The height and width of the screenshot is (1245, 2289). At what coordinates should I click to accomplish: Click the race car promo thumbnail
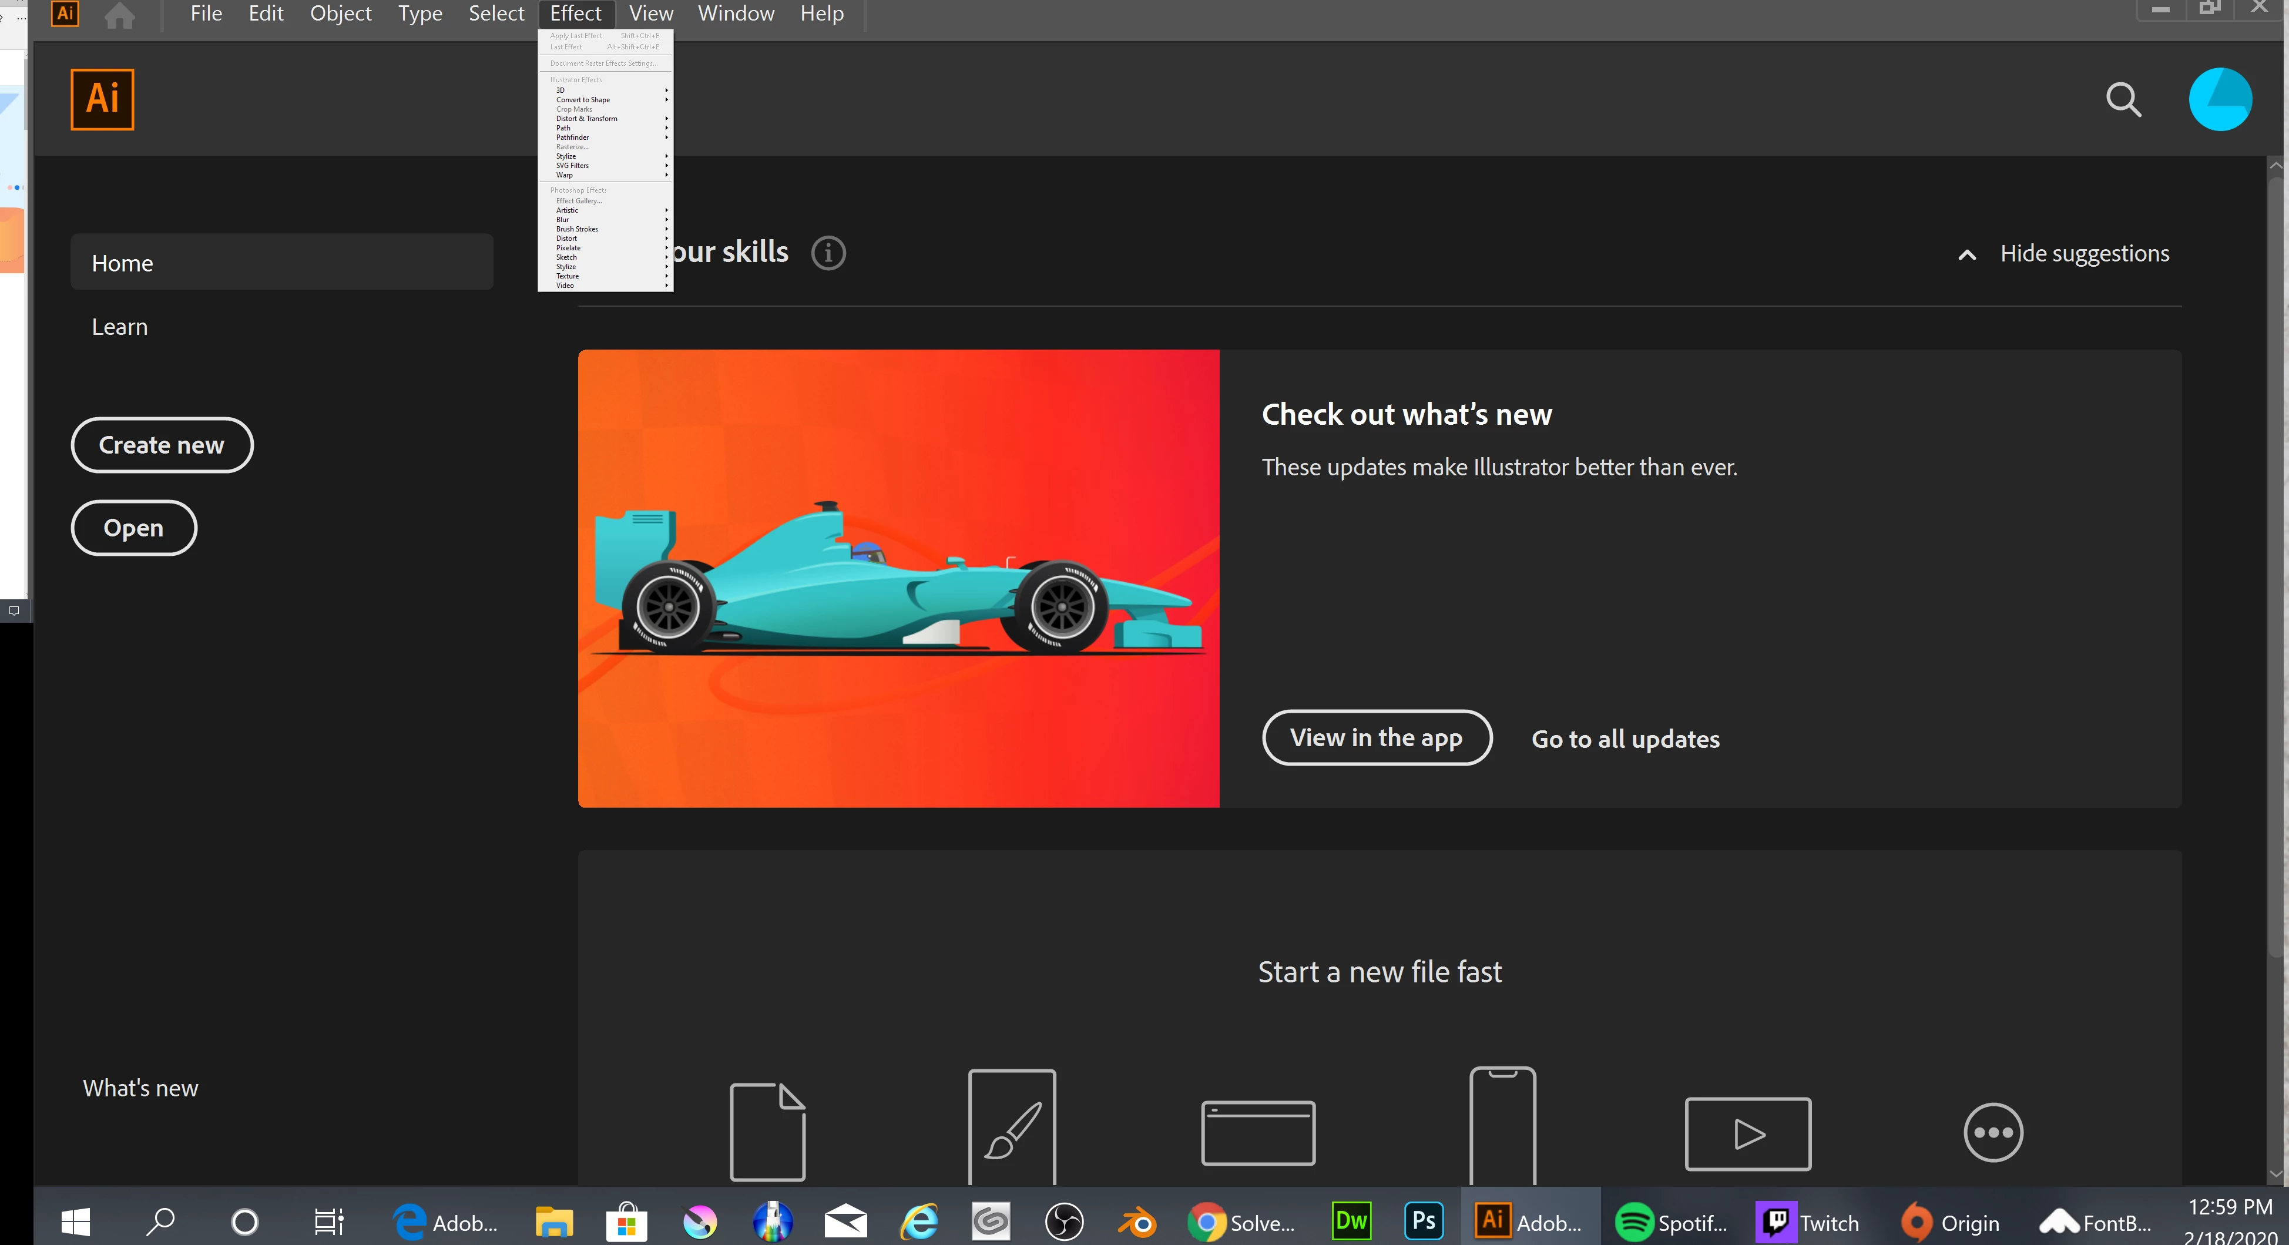pyautogui.click(x=898, y=578)
